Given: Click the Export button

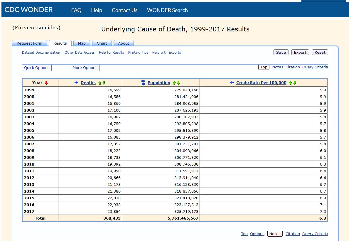Looking at the screenshot, I should coord(300,52).
